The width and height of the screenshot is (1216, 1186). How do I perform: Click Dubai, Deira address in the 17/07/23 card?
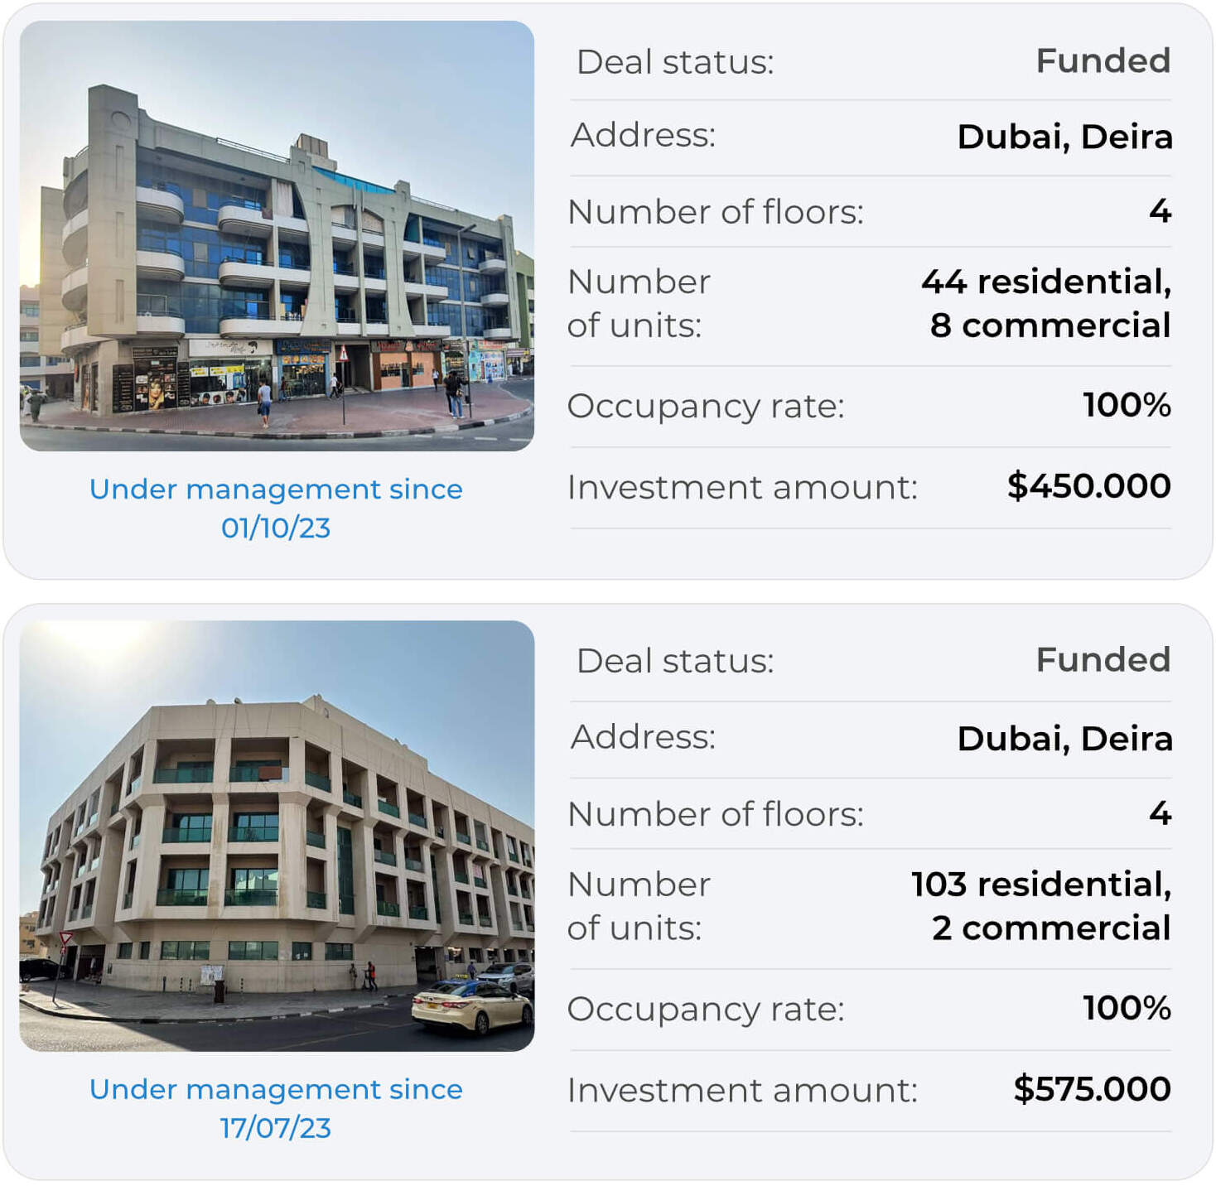1064,739
